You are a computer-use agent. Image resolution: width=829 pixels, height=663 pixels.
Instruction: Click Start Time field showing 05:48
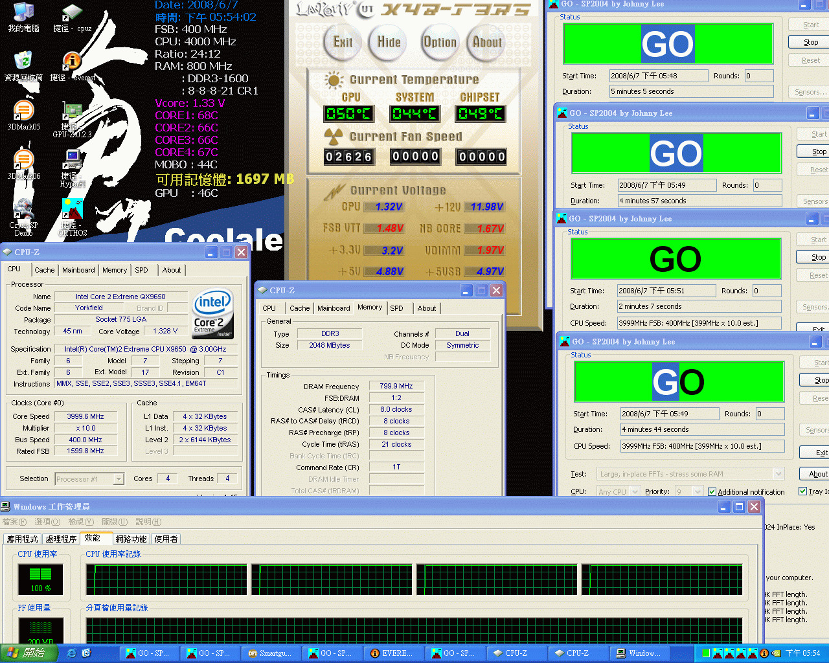(x=659, y=76)
